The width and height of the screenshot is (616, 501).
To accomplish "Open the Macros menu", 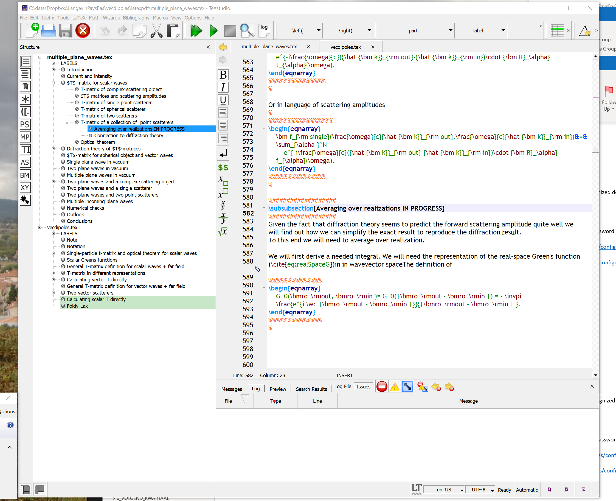I will coord(160,18).
